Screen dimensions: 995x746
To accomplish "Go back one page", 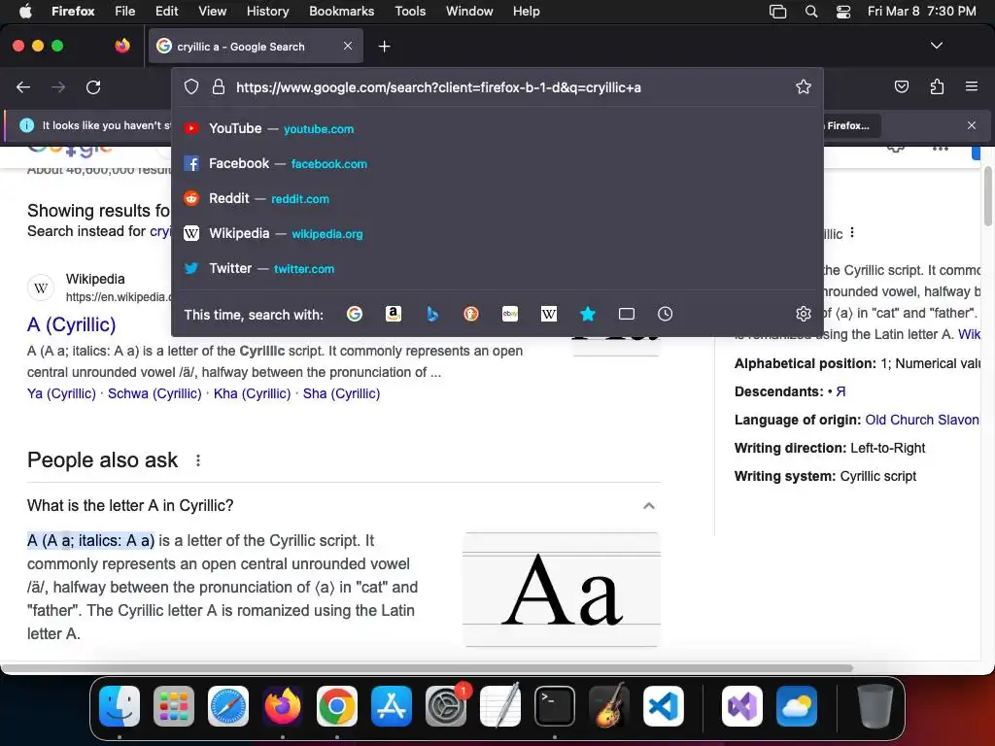I will coord(23,86).
